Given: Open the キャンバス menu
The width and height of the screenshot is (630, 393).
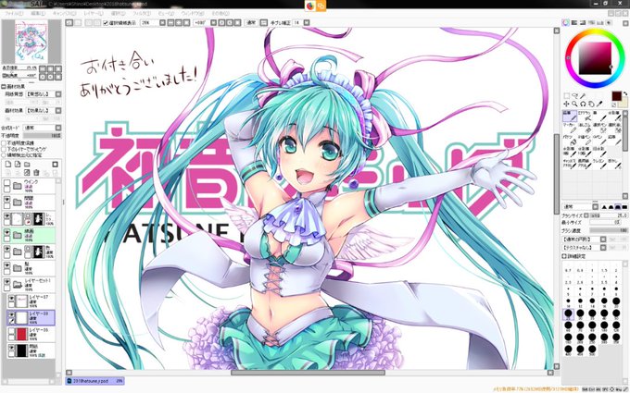Looking at the screenshot, I should point(65,13).
